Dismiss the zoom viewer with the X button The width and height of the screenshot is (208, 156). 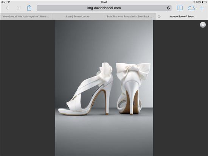[203, 25]
